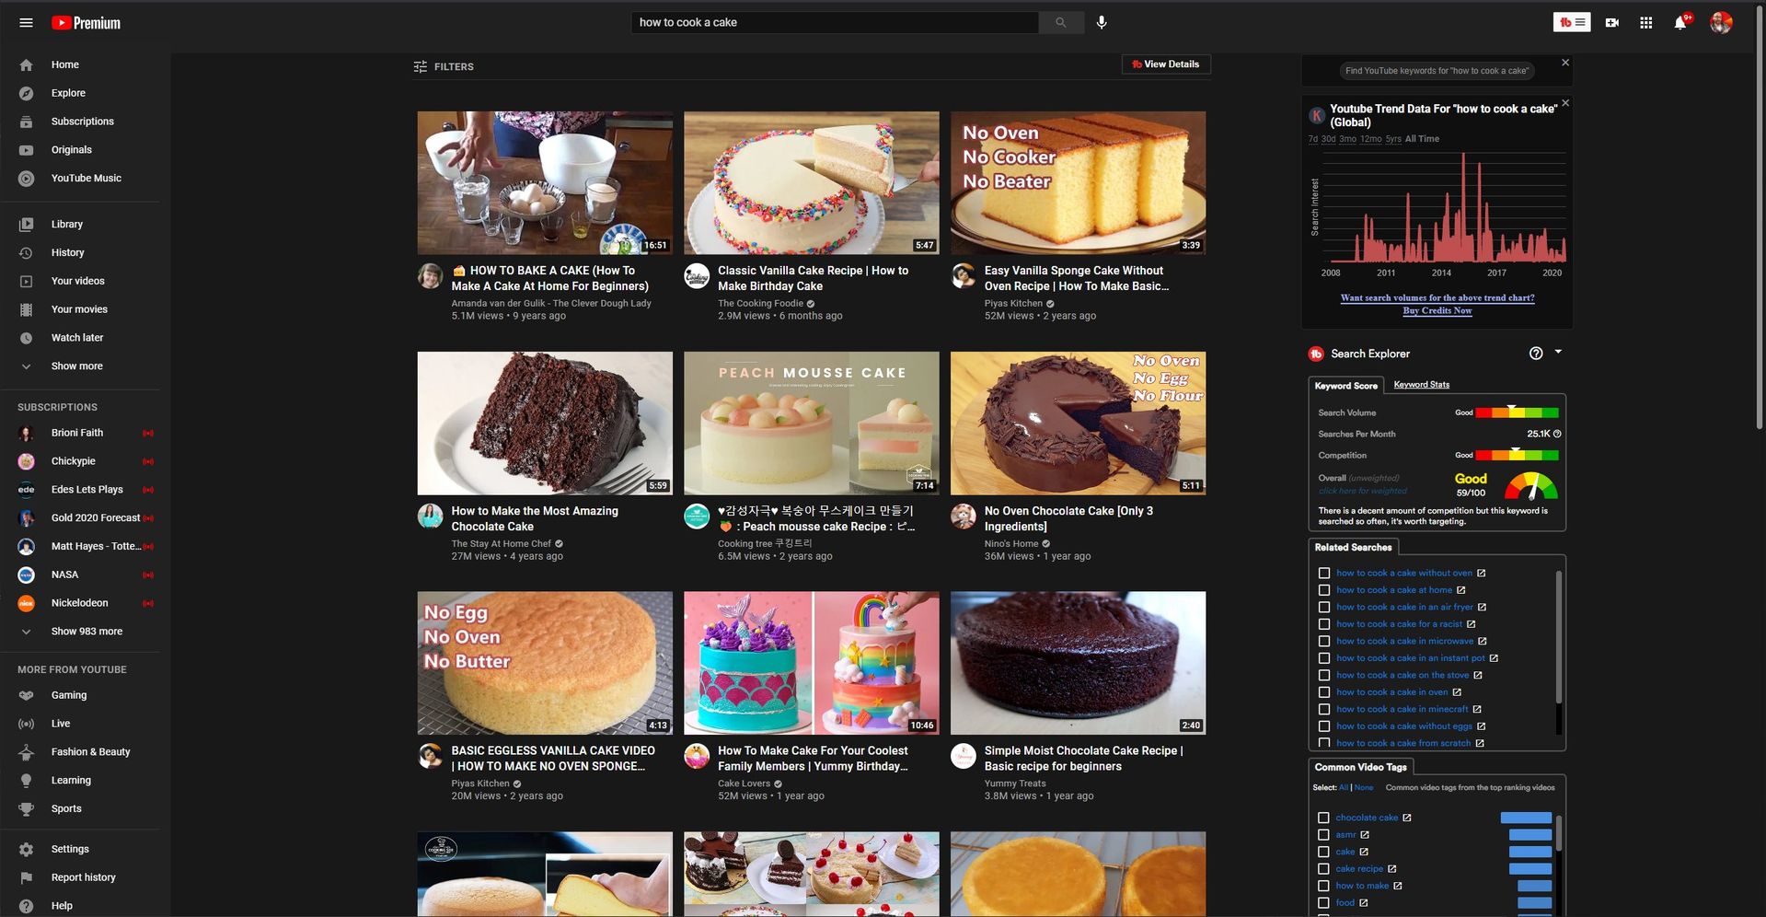Viewport: 1766px width, 917px height.
Task: Click the Related Searches list scrollbar
Action: coord(1558,635)
